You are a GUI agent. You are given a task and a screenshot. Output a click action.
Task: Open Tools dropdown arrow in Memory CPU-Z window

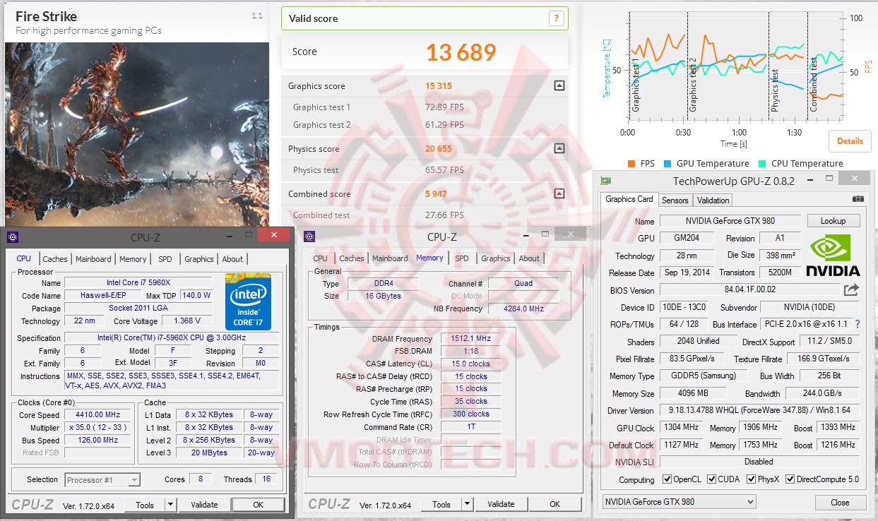(467, 504)
